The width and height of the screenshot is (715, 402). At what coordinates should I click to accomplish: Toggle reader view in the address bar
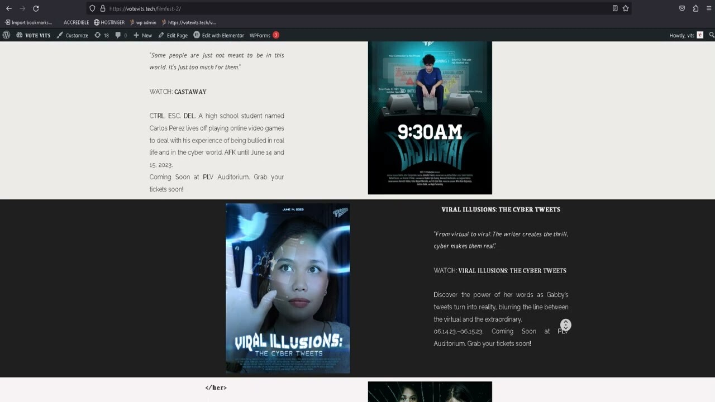(x=616, y=8)
